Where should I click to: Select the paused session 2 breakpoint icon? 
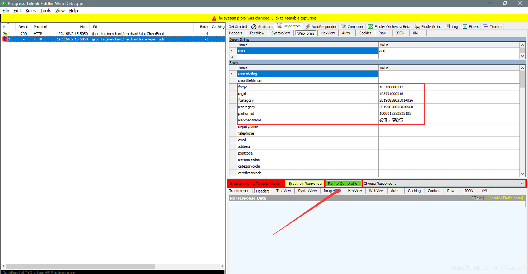tap(5, 39)
